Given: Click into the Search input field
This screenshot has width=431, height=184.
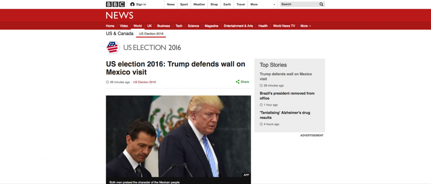Looking at the screenshot, I should pyautogui.click(x=299, y=4).
